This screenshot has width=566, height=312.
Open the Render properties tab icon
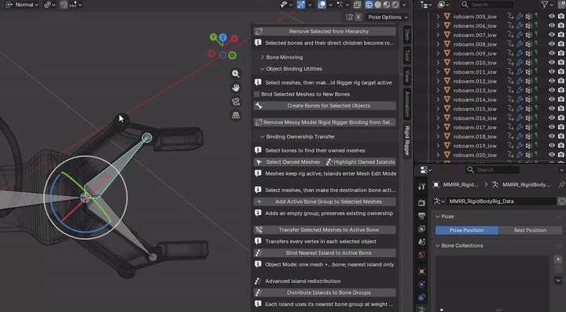click(421, 203)
